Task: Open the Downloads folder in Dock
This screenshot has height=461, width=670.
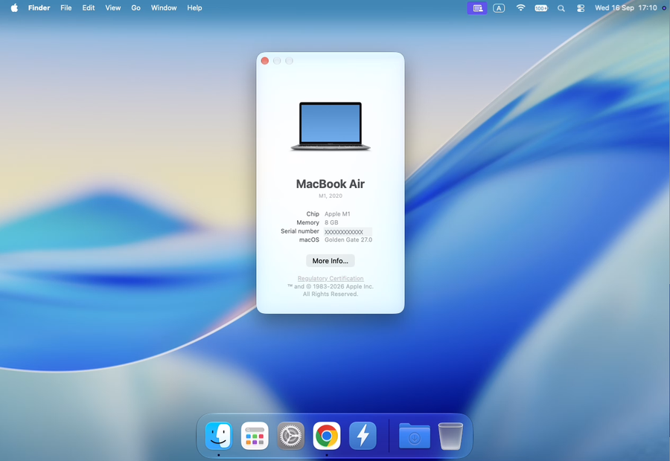Action: tap(414, 436)
